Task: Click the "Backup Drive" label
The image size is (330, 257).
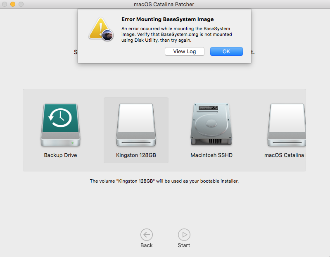Action: [x=60, y=155]
